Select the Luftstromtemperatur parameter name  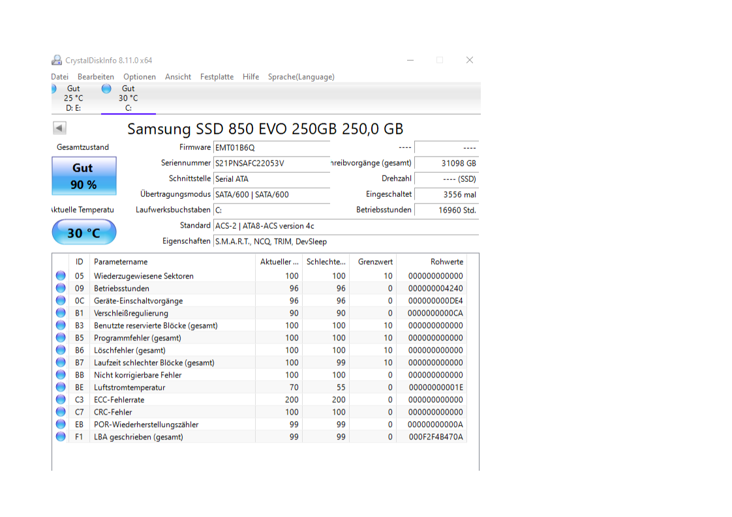[130, 387]
